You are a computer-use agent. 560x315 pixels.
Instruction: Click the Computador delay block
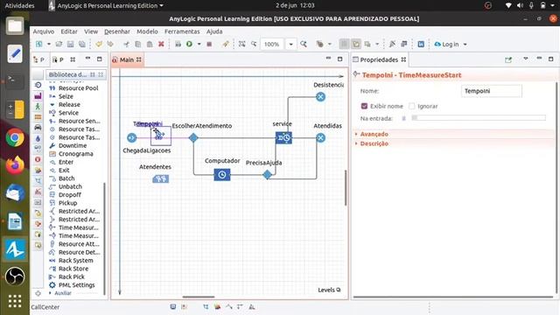pyautogui.click(x=221, y=175)
